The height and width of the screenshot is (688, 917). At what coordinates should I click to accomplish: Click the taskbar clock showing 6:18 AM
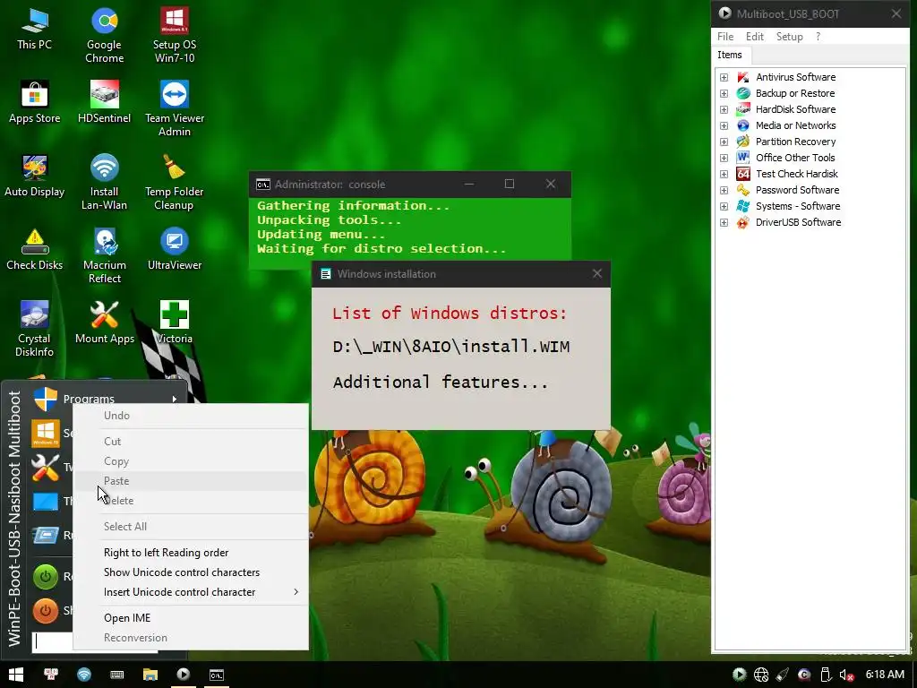885,675
